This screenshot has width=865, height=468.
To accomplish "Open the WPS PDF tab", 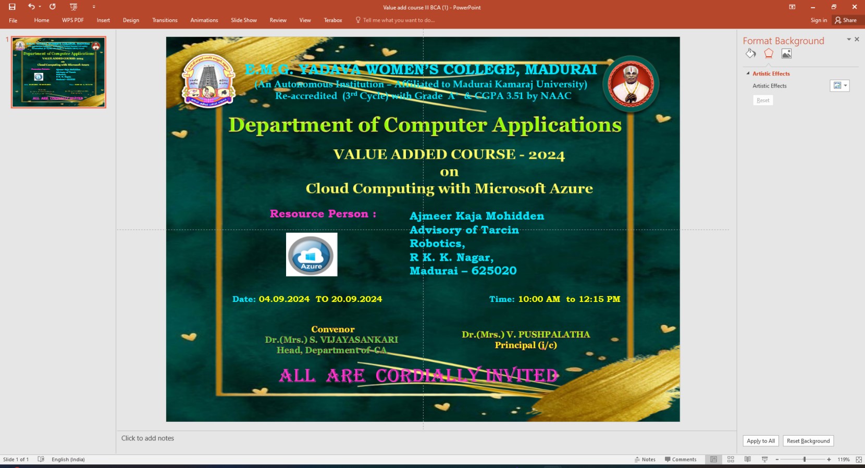I will [x=73, y=20].
